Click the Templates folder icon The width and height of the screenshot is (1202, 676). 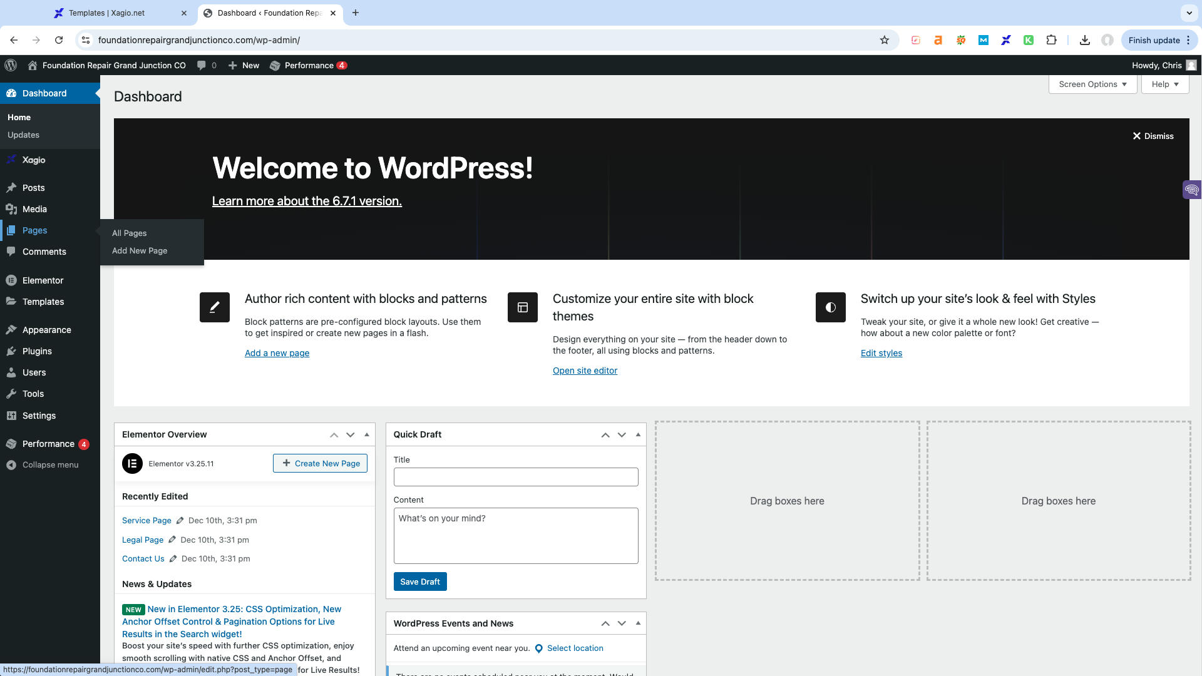11,302
